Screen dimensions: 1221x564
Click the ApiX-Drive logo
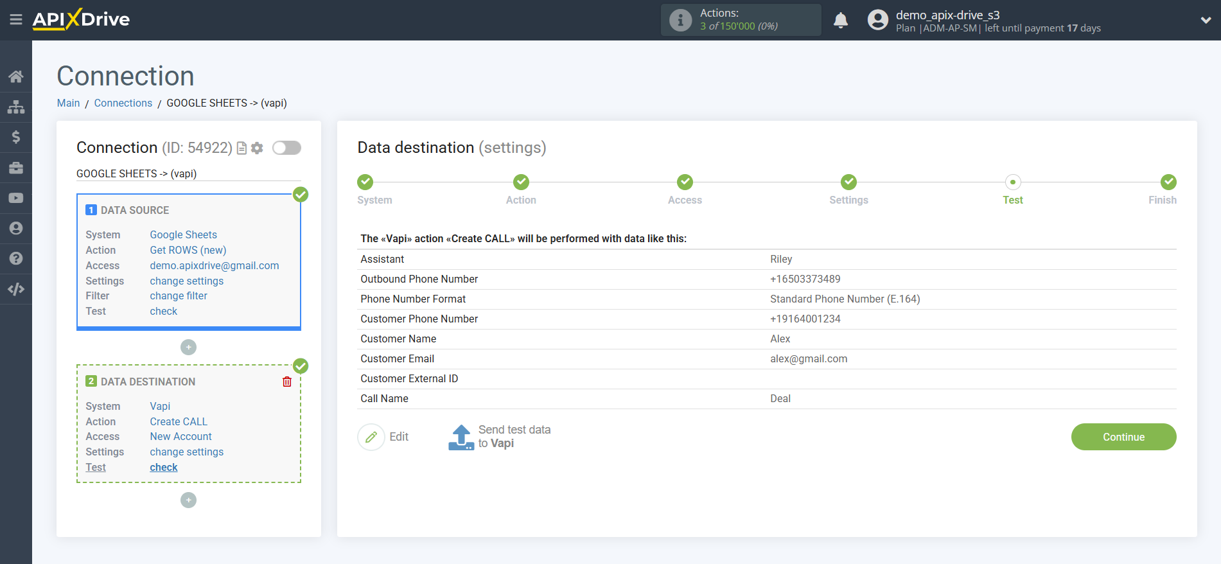(x=81, y=19)
